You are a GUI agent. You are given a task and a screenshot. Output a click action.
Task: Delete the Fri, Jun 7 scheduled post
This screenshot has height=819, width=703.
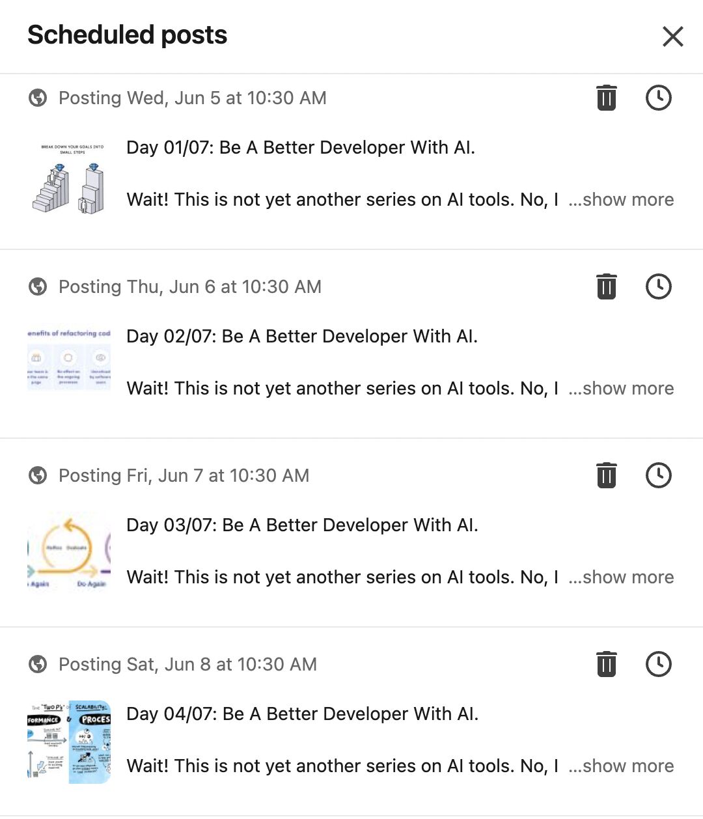coord(606,476)
